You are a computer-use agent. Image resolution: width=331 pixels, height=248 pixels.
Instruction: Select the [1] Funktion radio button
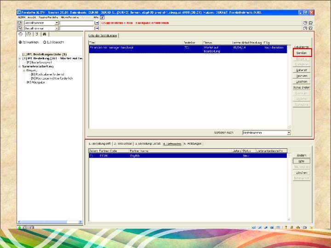[20, 42]
